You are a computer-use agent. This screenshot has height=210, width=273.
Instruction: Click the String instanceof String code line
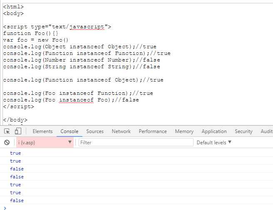click(82, 67)
